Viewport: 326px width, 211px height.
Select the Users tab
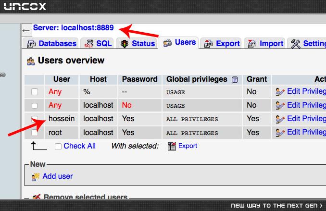[178, 43]
